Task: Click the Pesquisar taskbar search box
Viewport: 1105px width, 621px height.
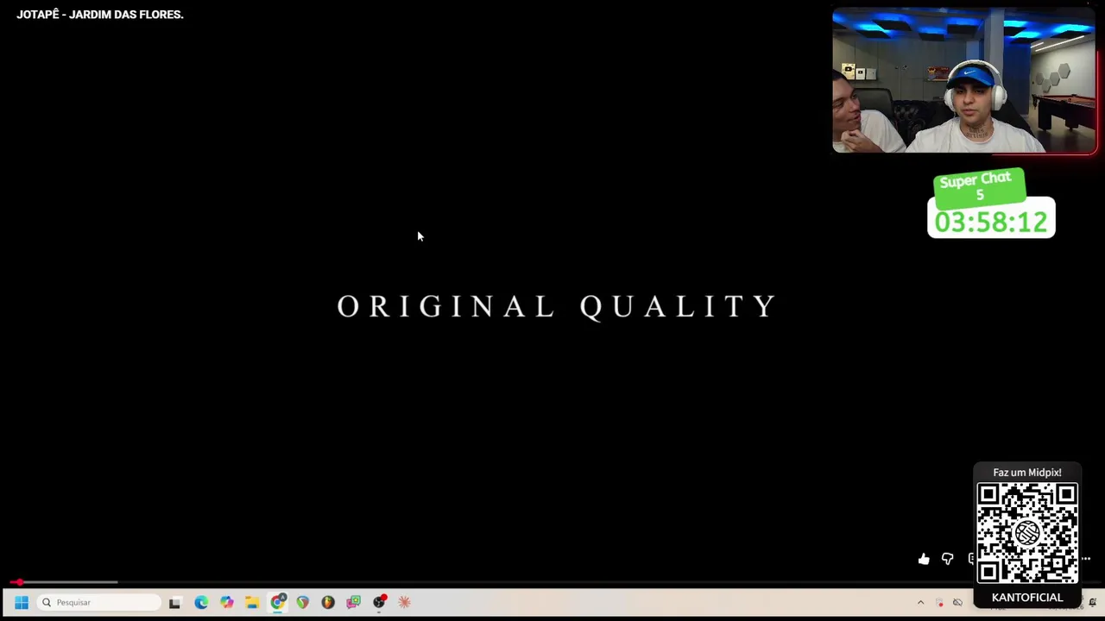Action: [x=99, y=602]
